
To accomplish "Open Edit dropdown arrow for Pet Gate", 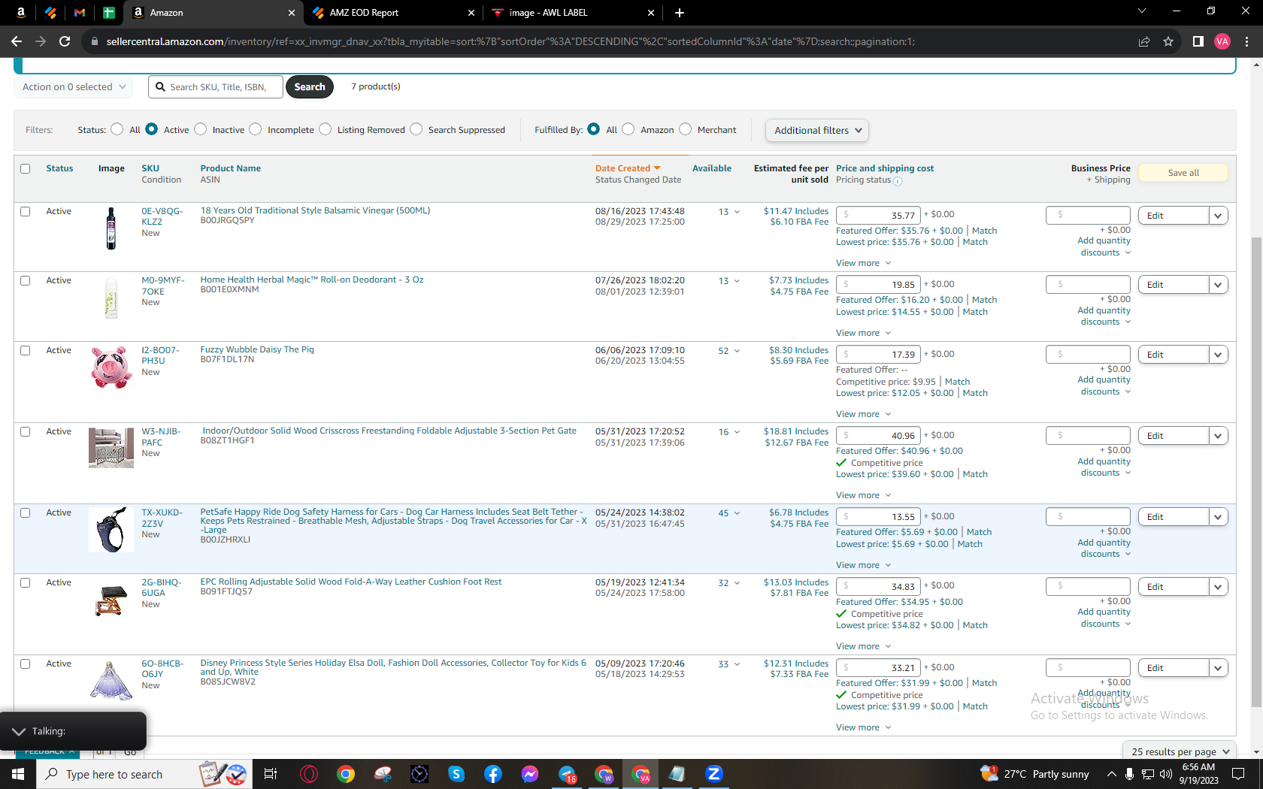I will (x=1219, y=436).
